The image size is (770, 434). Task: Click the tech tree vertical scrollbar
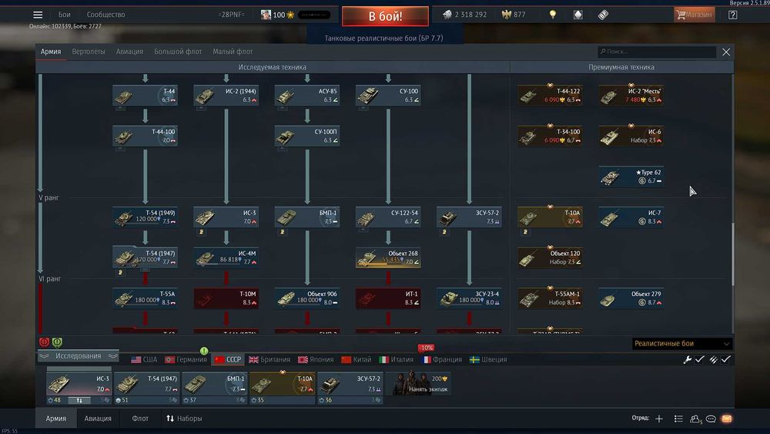tap(733, 254)
